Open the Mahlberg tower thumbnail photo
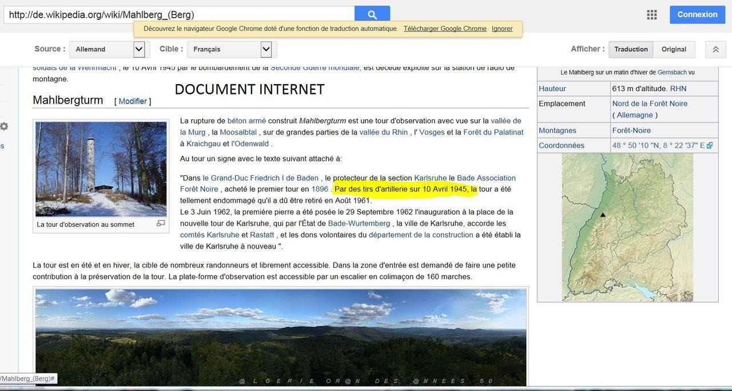The height and width of the screenshot is (391, 732). pyautogui.click(x=101, y=169)
